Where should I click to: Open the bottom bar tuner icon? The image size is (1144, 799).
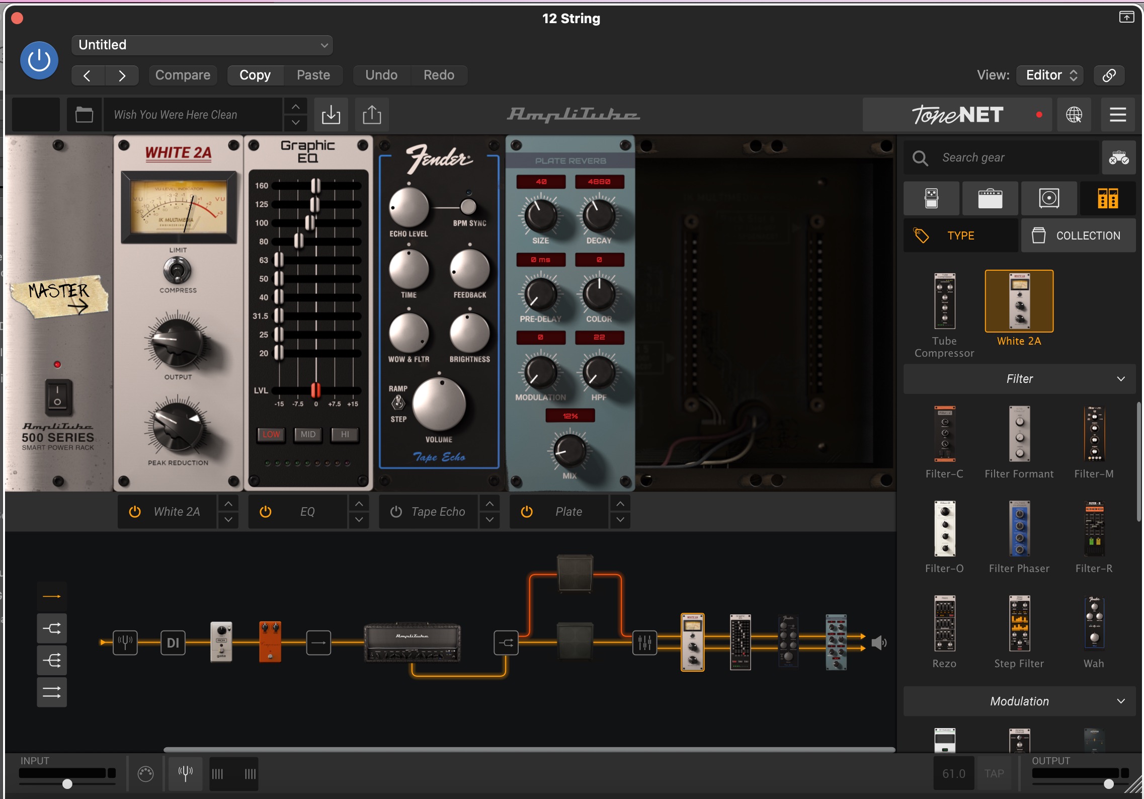(x=186, y=773)
